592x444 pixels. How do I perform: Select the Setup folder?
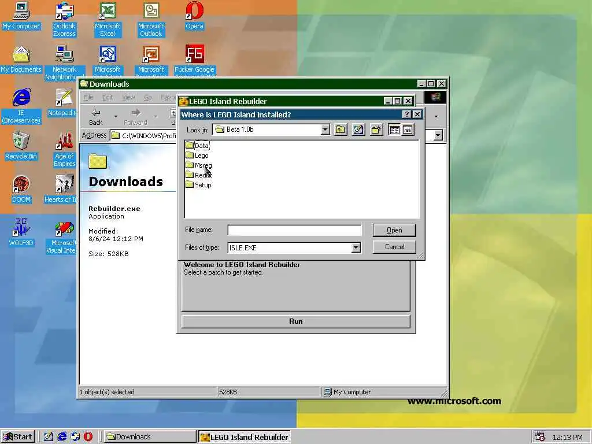click(199, 184)
